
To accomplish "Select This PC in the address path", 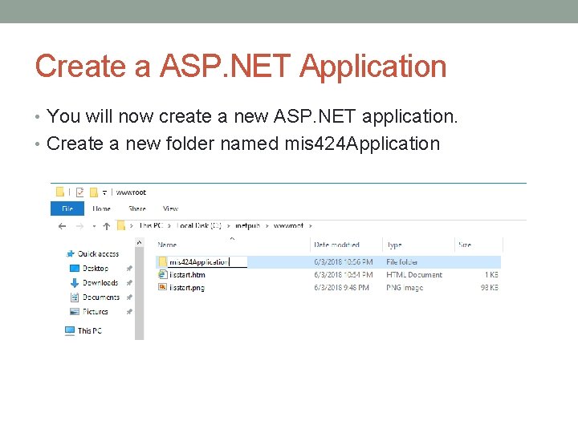I will [x=151, y=225].
